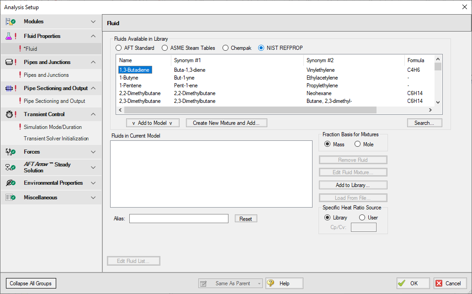
Task: Click the Pipes and Junctions group icon
Action: 11,62
